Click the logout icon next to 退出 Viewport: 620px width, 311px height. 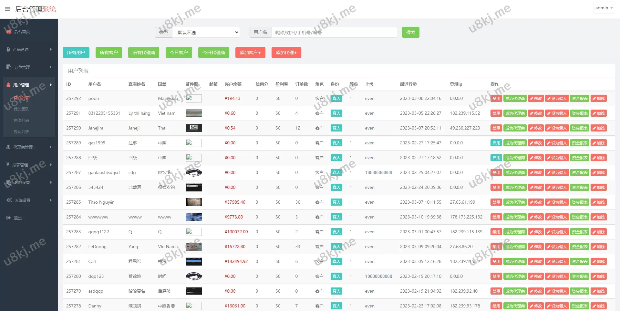(x=9, y=218)
